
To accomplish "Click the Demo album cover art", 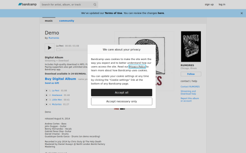I will click(x=144, y=61).
